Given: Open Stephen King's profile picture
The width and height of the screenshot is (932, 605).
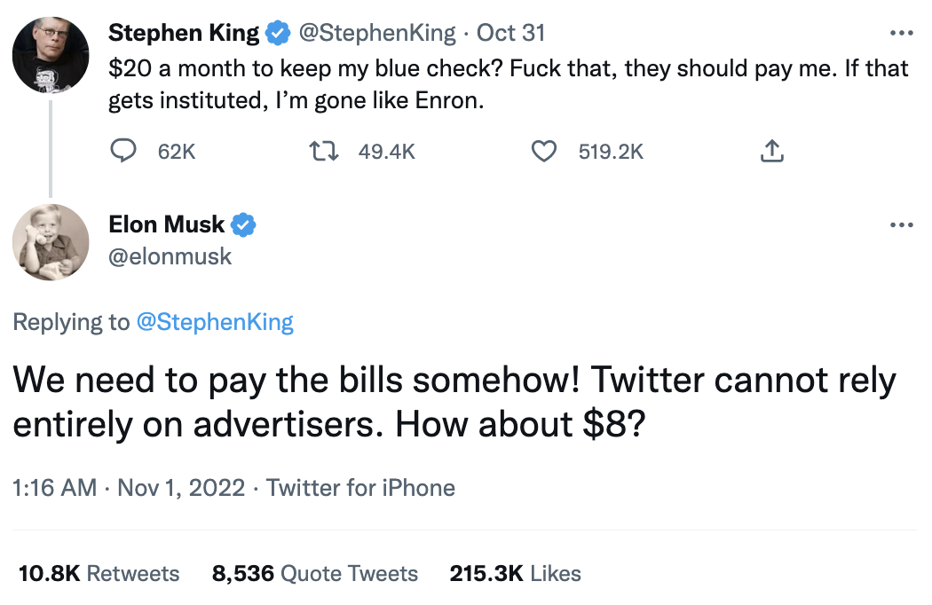Looking at the screenshot, I should click(x=51, y=55).
